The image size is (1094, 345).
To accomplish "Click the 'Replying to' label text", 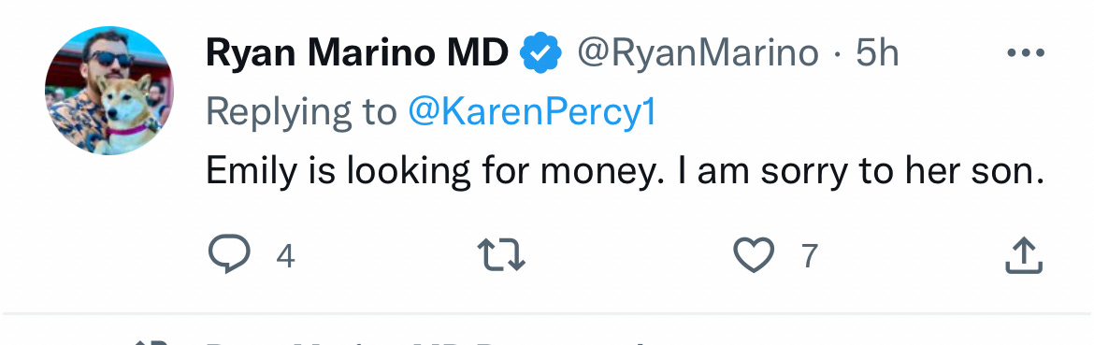I will (x=301, y=112).
